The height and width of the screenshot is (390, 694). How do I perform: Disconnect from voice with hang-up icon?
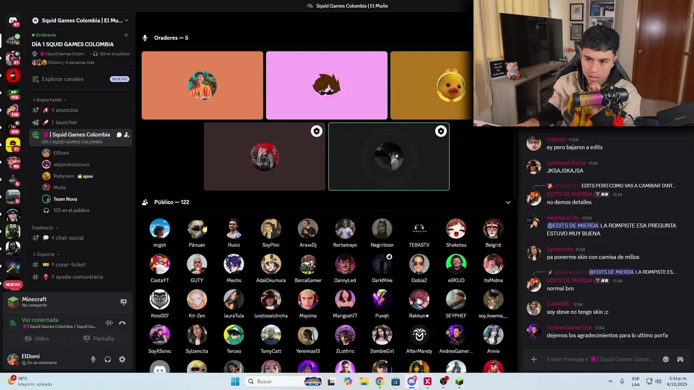pos(122,323)
